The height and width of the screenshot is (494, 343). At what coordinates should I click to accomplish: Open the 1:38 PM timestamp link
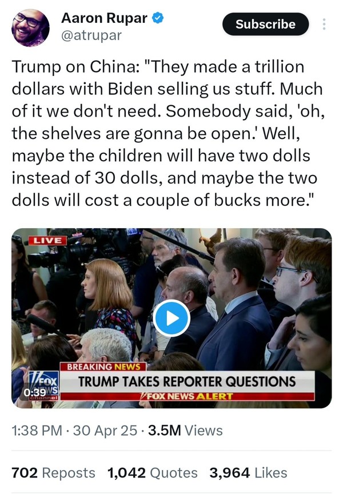click(x=37, y=431)
